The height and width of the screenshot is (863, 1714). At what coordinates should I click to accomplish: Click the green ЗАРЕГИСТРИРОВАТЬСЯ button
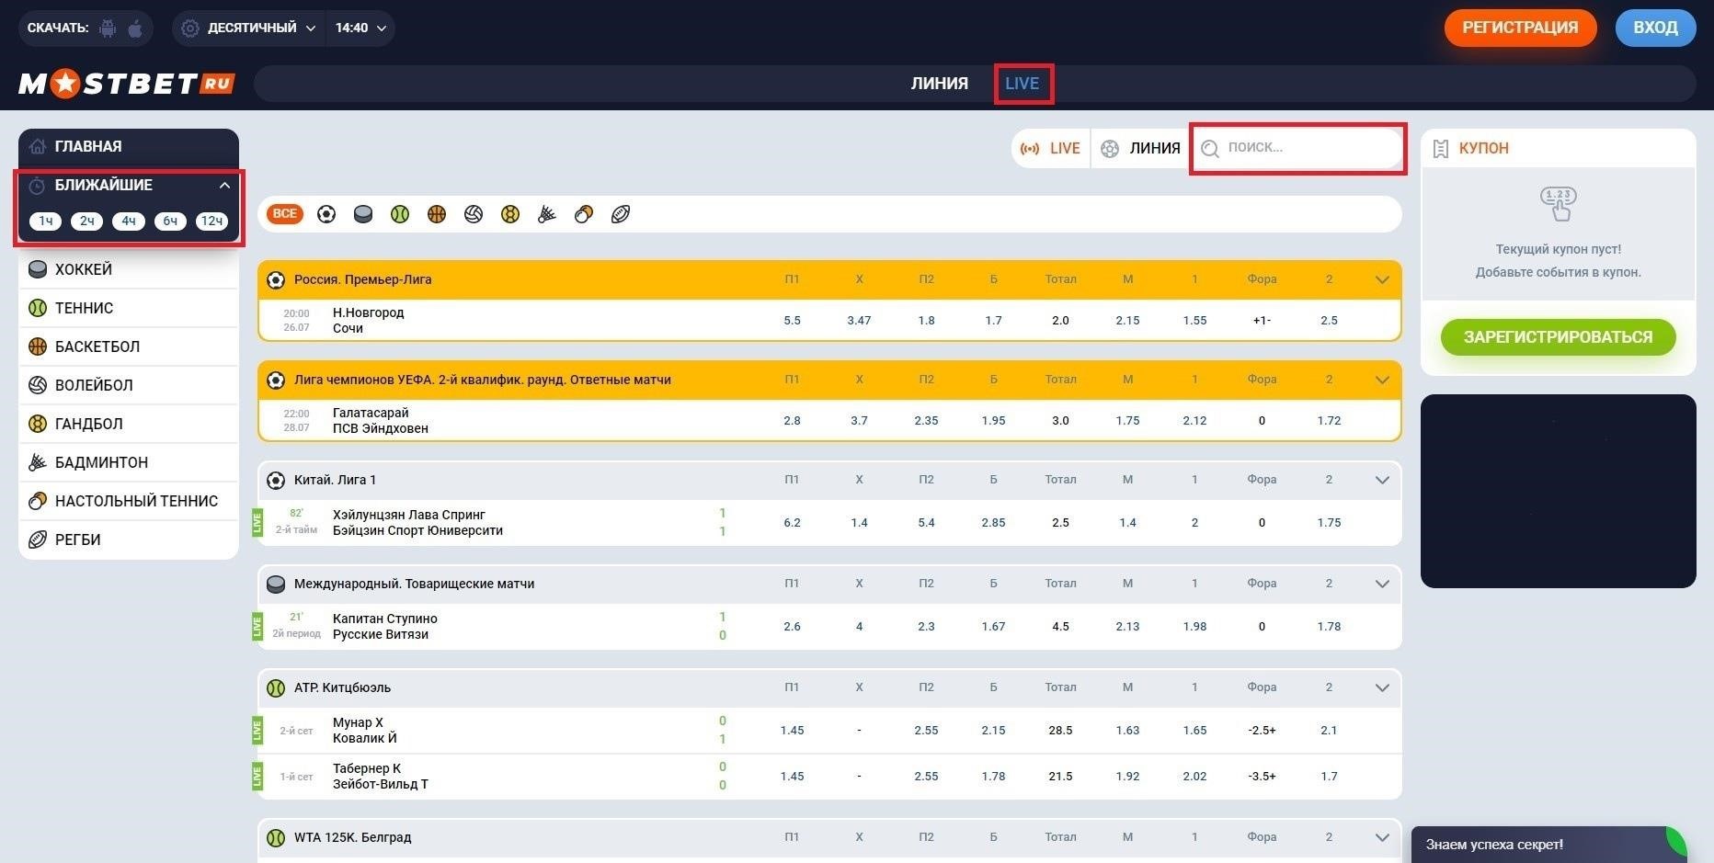[1558, 337]
